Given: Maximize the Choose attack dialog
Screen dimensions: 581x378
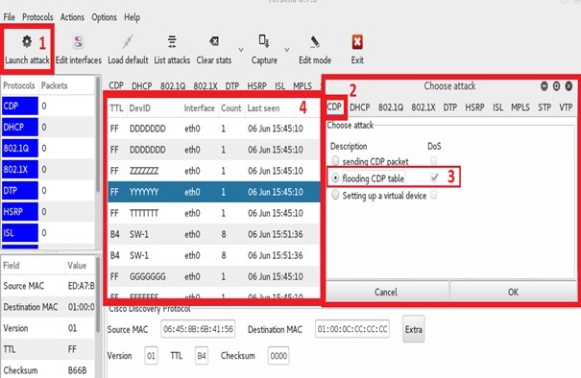Looking at the screenshot, I should 556,86.
